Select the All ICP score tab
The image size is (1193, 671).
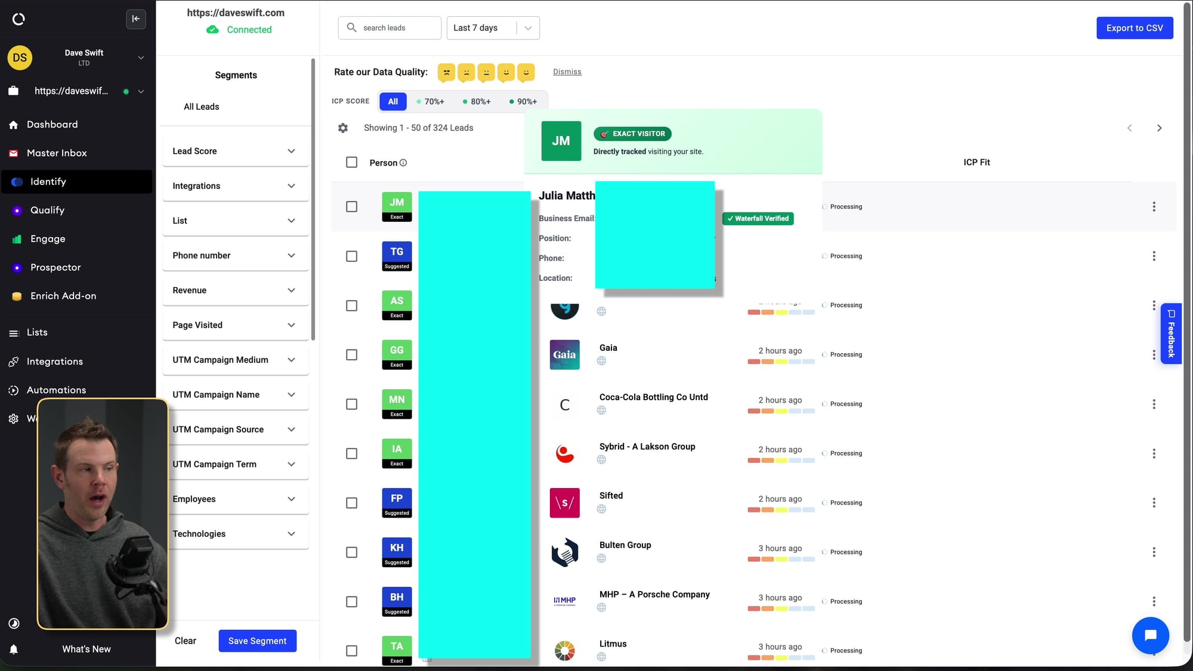392,102
